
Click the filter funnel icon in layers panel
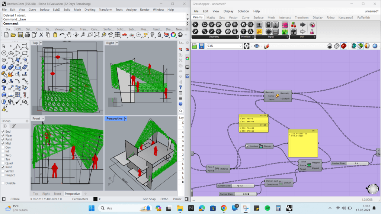(180, 87)
